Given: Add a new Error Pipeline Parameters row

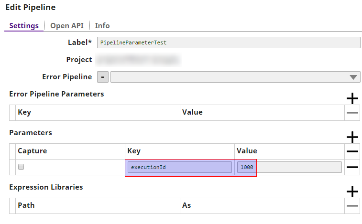Looking at the screenshot, I should pyautogui.click(x=352, y=98).
